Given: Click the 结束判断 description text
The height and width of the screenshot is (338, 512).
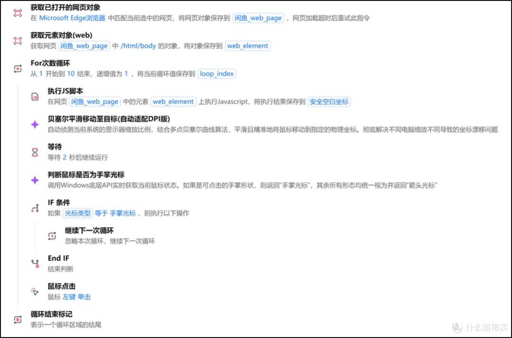Looking at the screenshot, I should 60,269.
